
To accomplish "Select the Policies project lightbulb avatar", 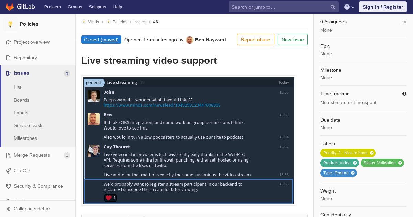I will (x=10, y=24).
